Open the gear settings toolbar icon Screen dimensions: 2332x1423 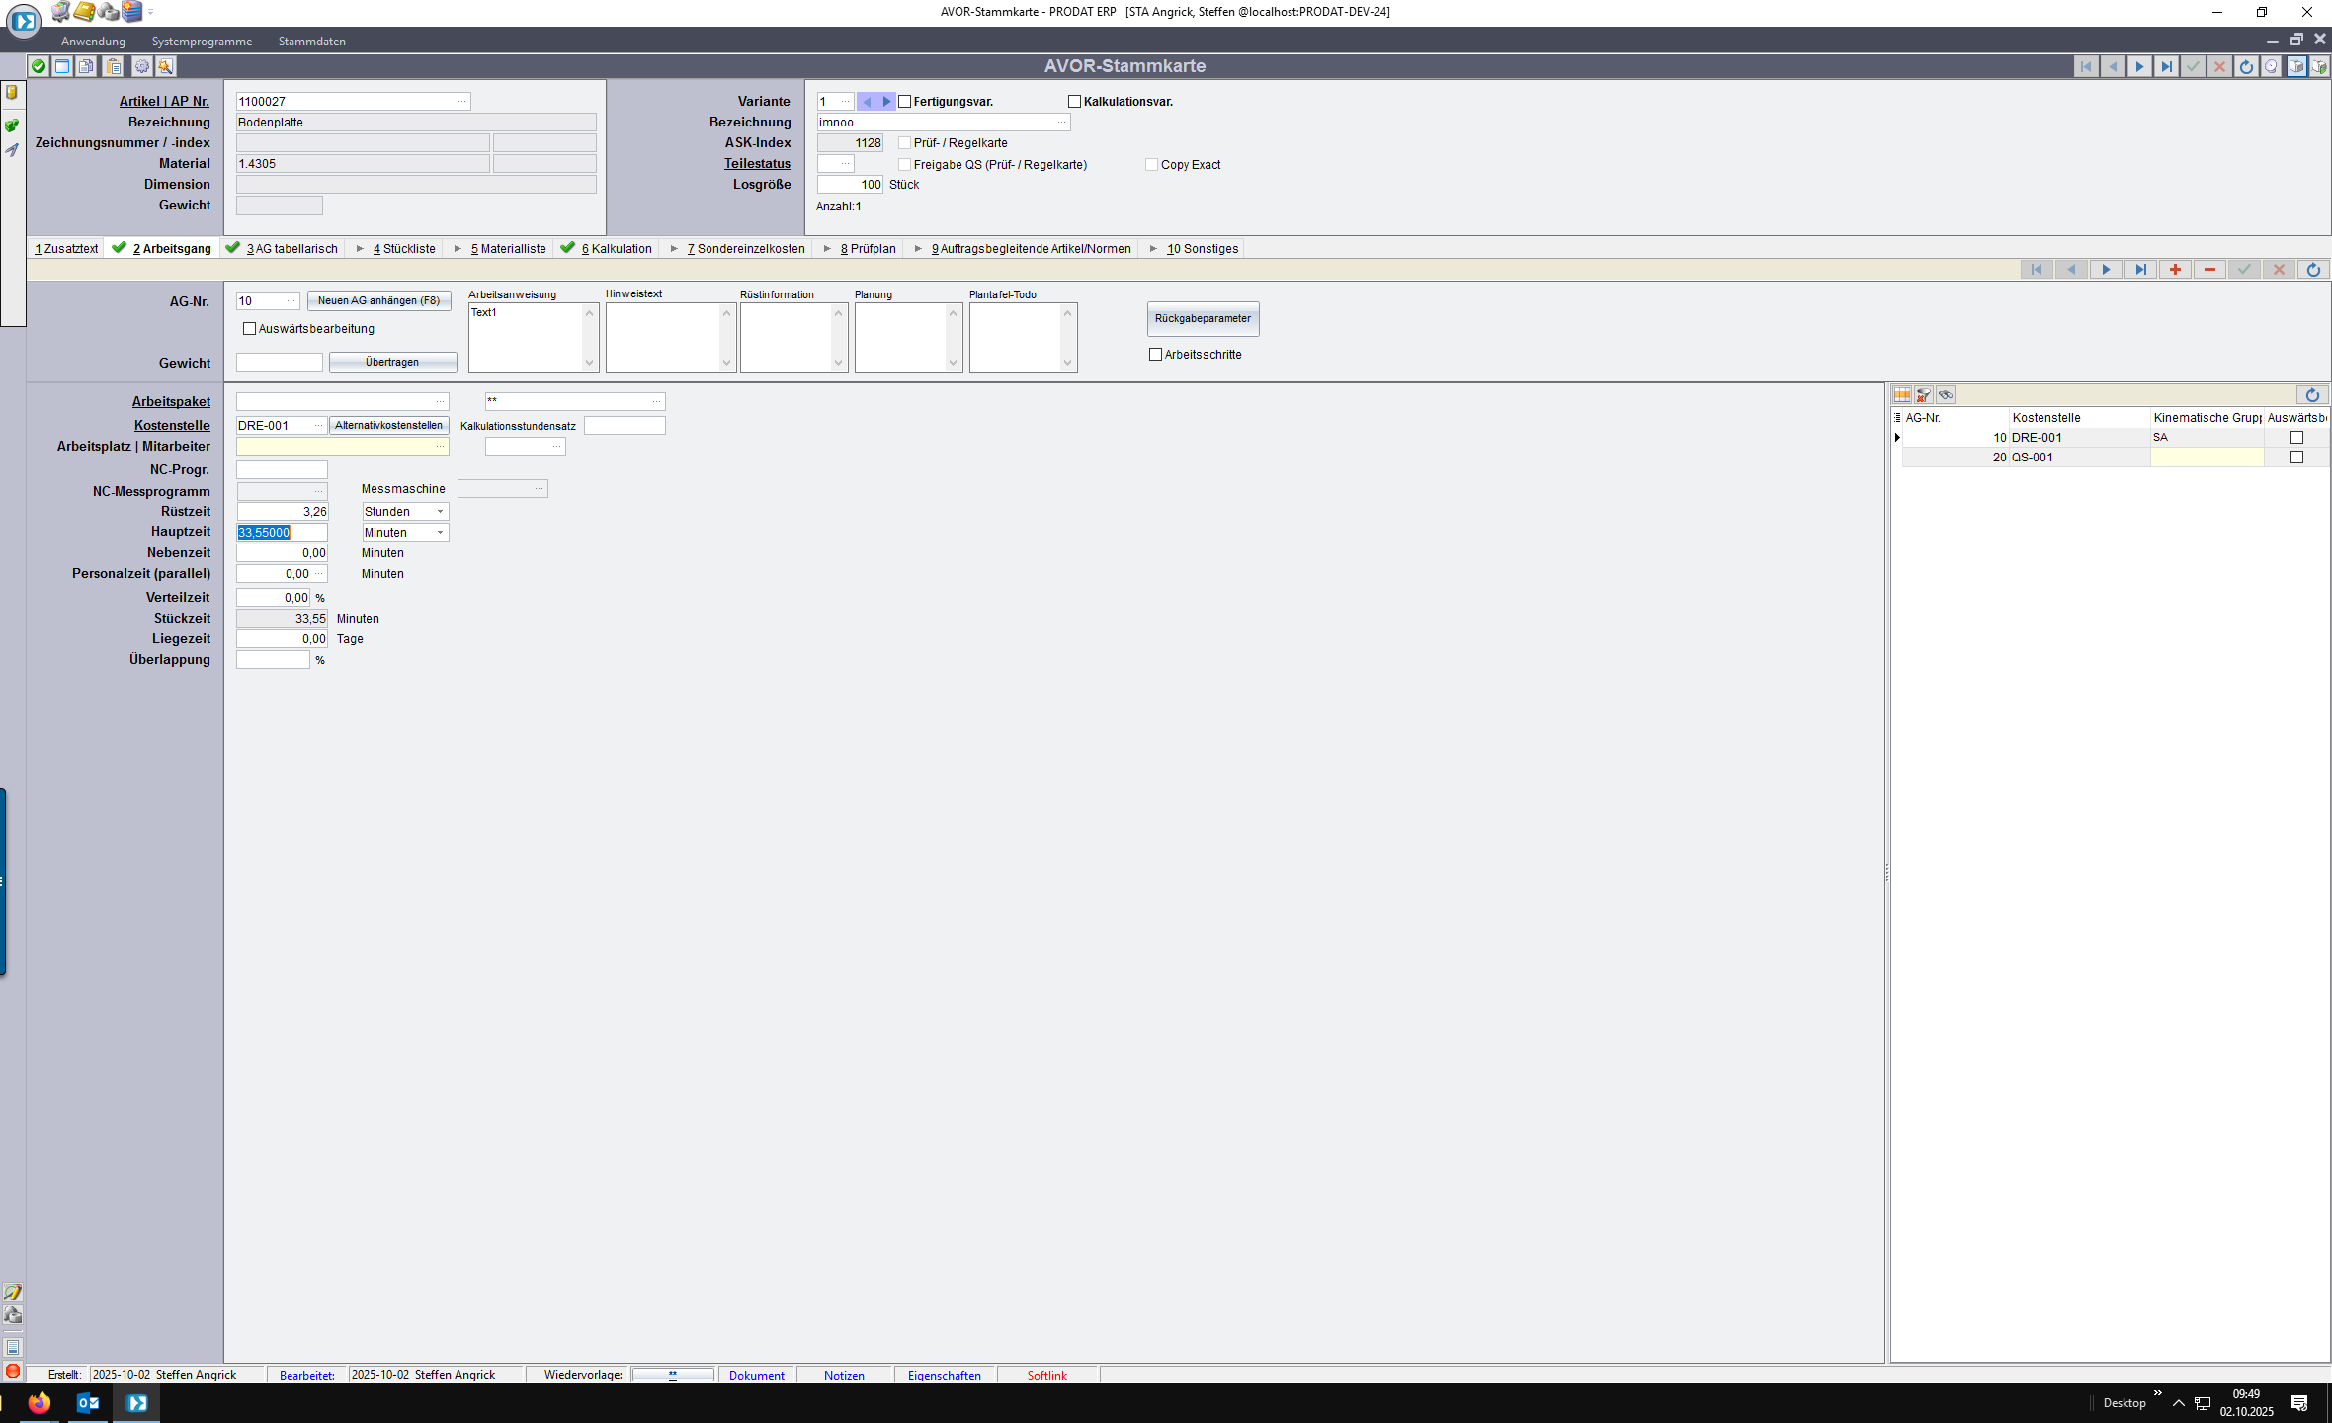141,66
